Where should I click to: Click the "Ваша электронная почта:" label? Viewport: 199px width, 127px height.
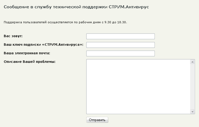(x=27, y=53)
